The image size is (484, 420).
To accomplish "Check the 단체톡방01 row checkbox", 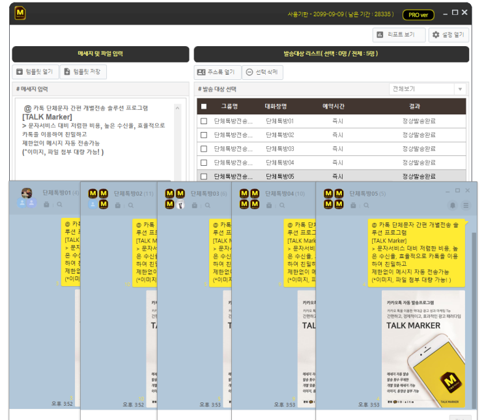I will [204, 121].
